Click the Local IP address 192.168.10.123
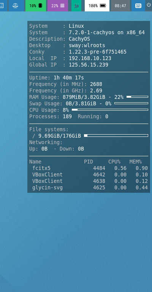 [x=90, y=58]
